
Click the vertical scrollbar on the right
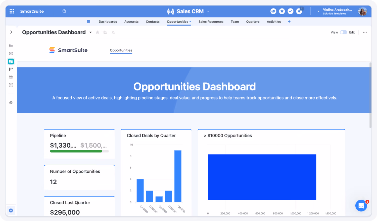pyautogui.click(x=370, y=95)
